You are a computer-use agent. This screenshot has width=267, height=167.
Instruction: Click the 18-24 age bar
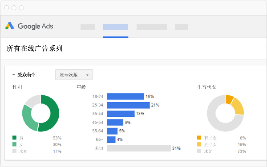[125, 96]
